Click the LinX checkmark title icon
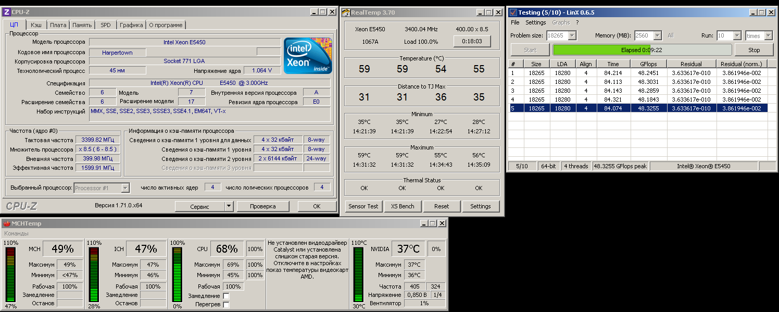This screenshot has height=312, width=779. (x=513, y=13)
